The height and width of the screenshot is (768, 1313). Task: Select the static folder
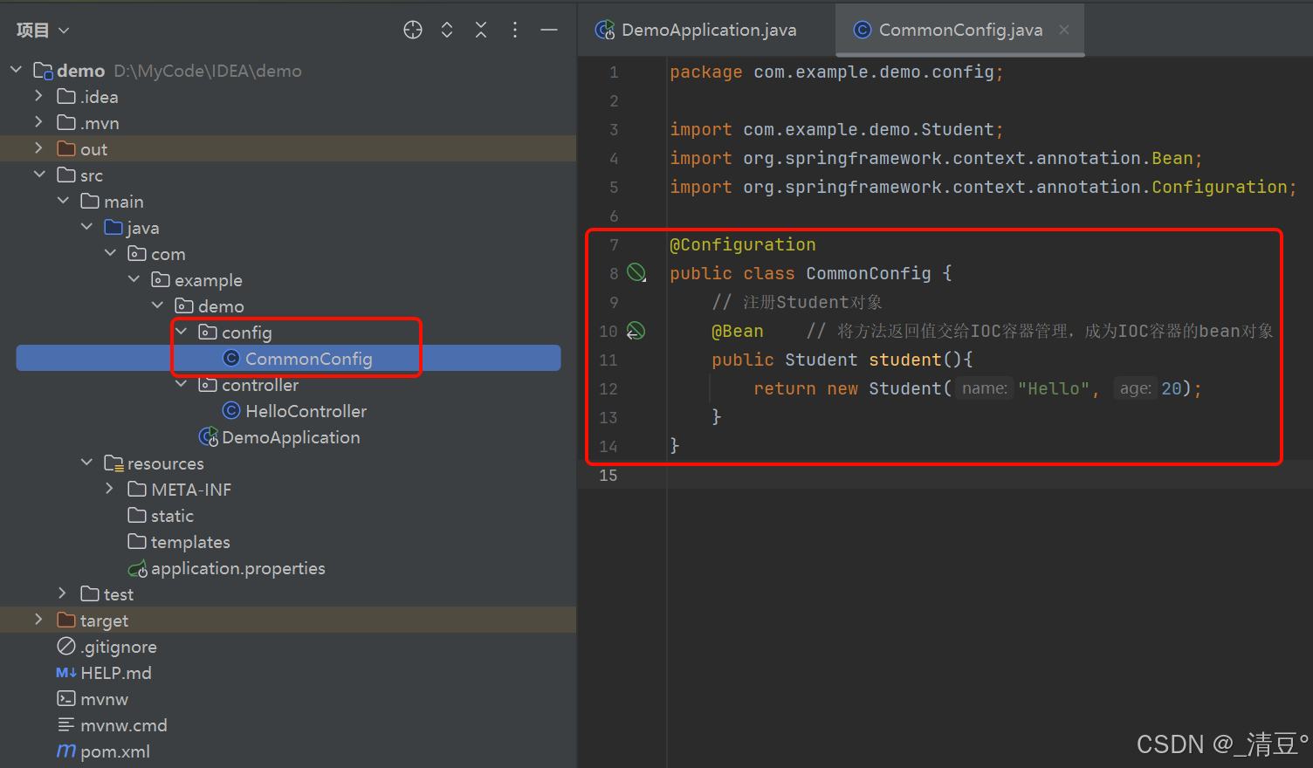(172, 516)
